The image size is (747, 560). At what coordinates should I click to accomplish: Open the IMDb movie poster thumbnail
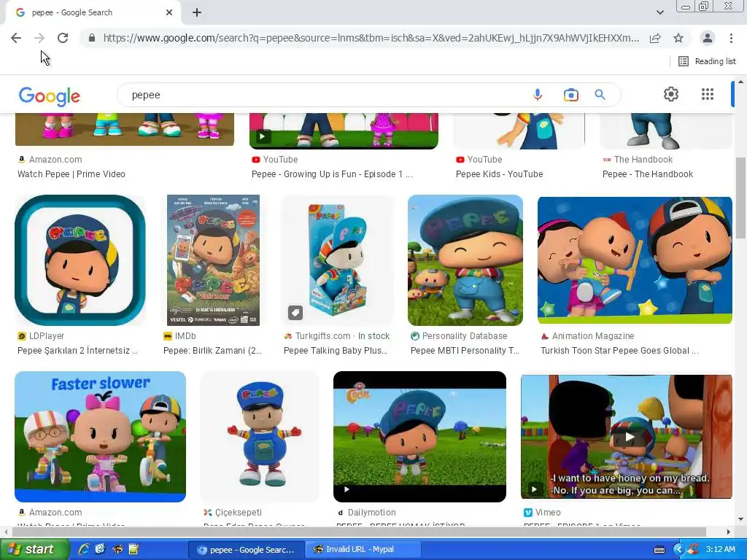tap(213, 260)
